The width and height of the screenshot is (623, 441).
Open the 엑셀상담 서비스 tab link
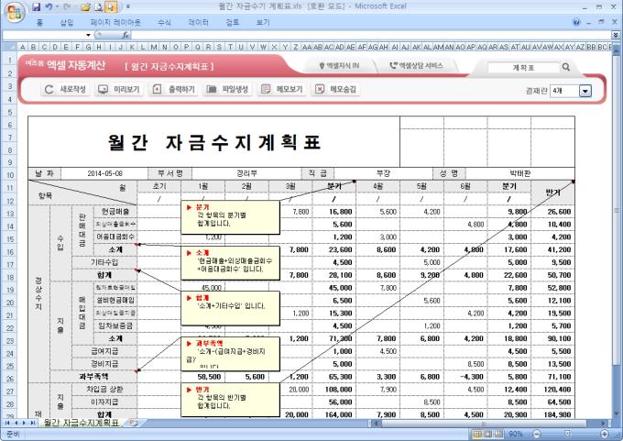pyautogui.click(x=416, y=66)
